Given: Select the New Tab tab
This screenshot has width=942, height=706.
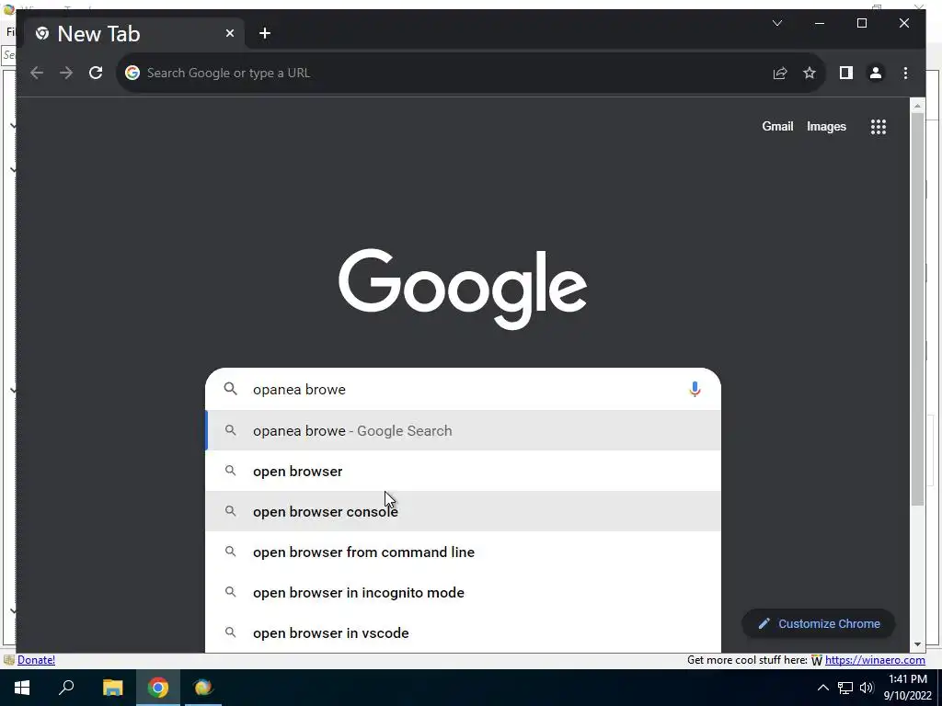Looking at the screenshot, I should [134, 34].
